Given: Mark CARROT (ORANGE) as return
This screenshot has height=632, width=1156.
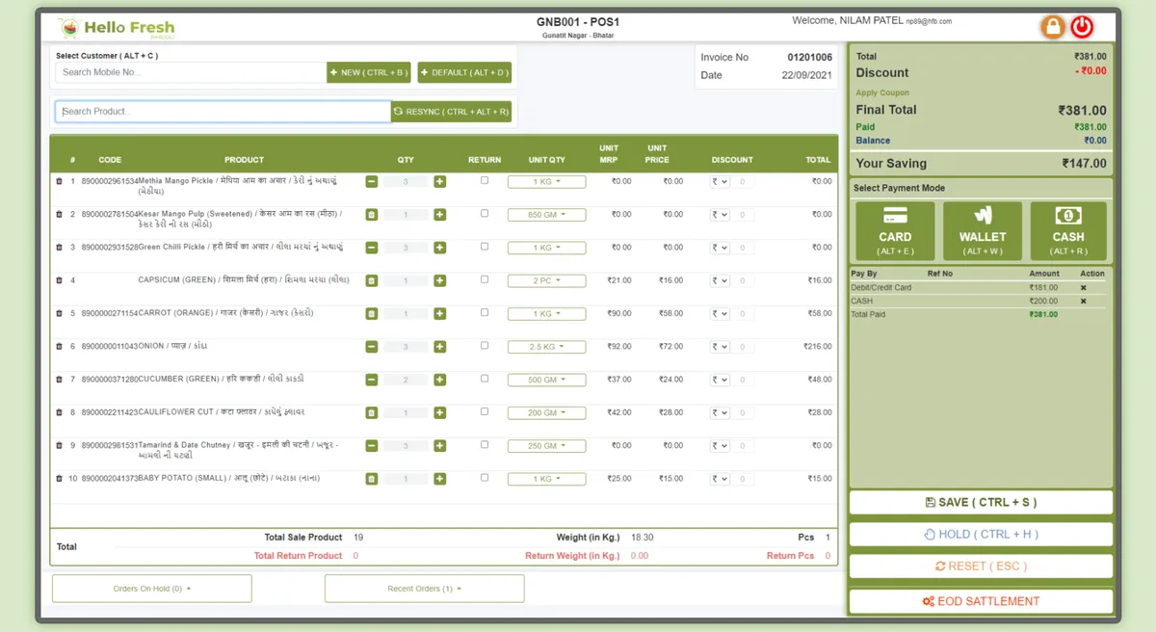Looking at the screenshot, I should [485, 312].
